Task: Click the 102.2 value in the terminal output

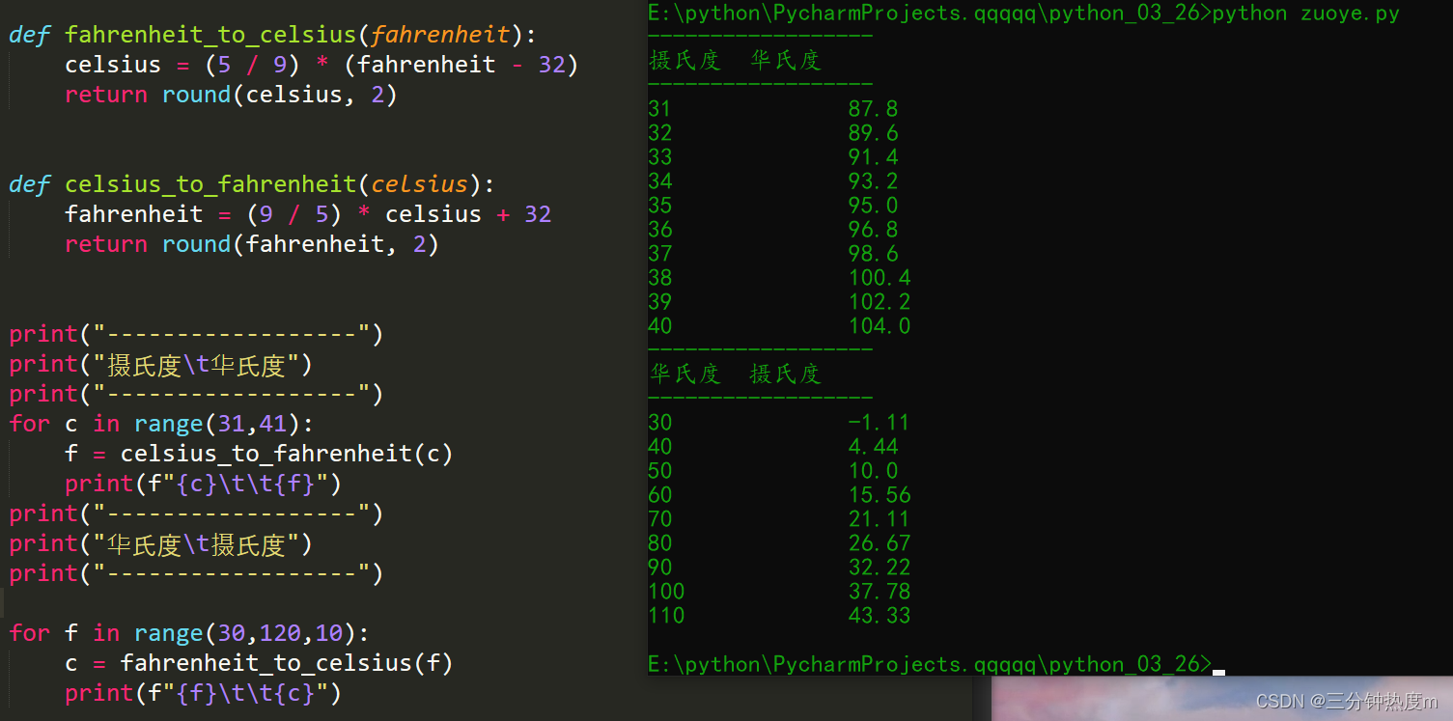Action: [880, 302]
